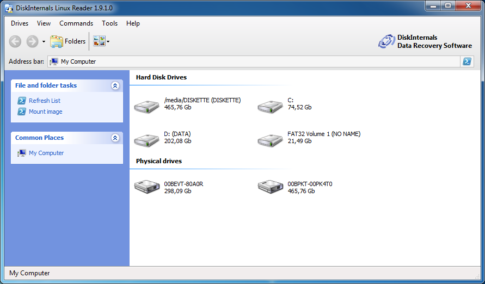Click the My Computer icon in address bar
This screenshot has height=284, width=485.
pyautogui.click(x=54, y=61)
